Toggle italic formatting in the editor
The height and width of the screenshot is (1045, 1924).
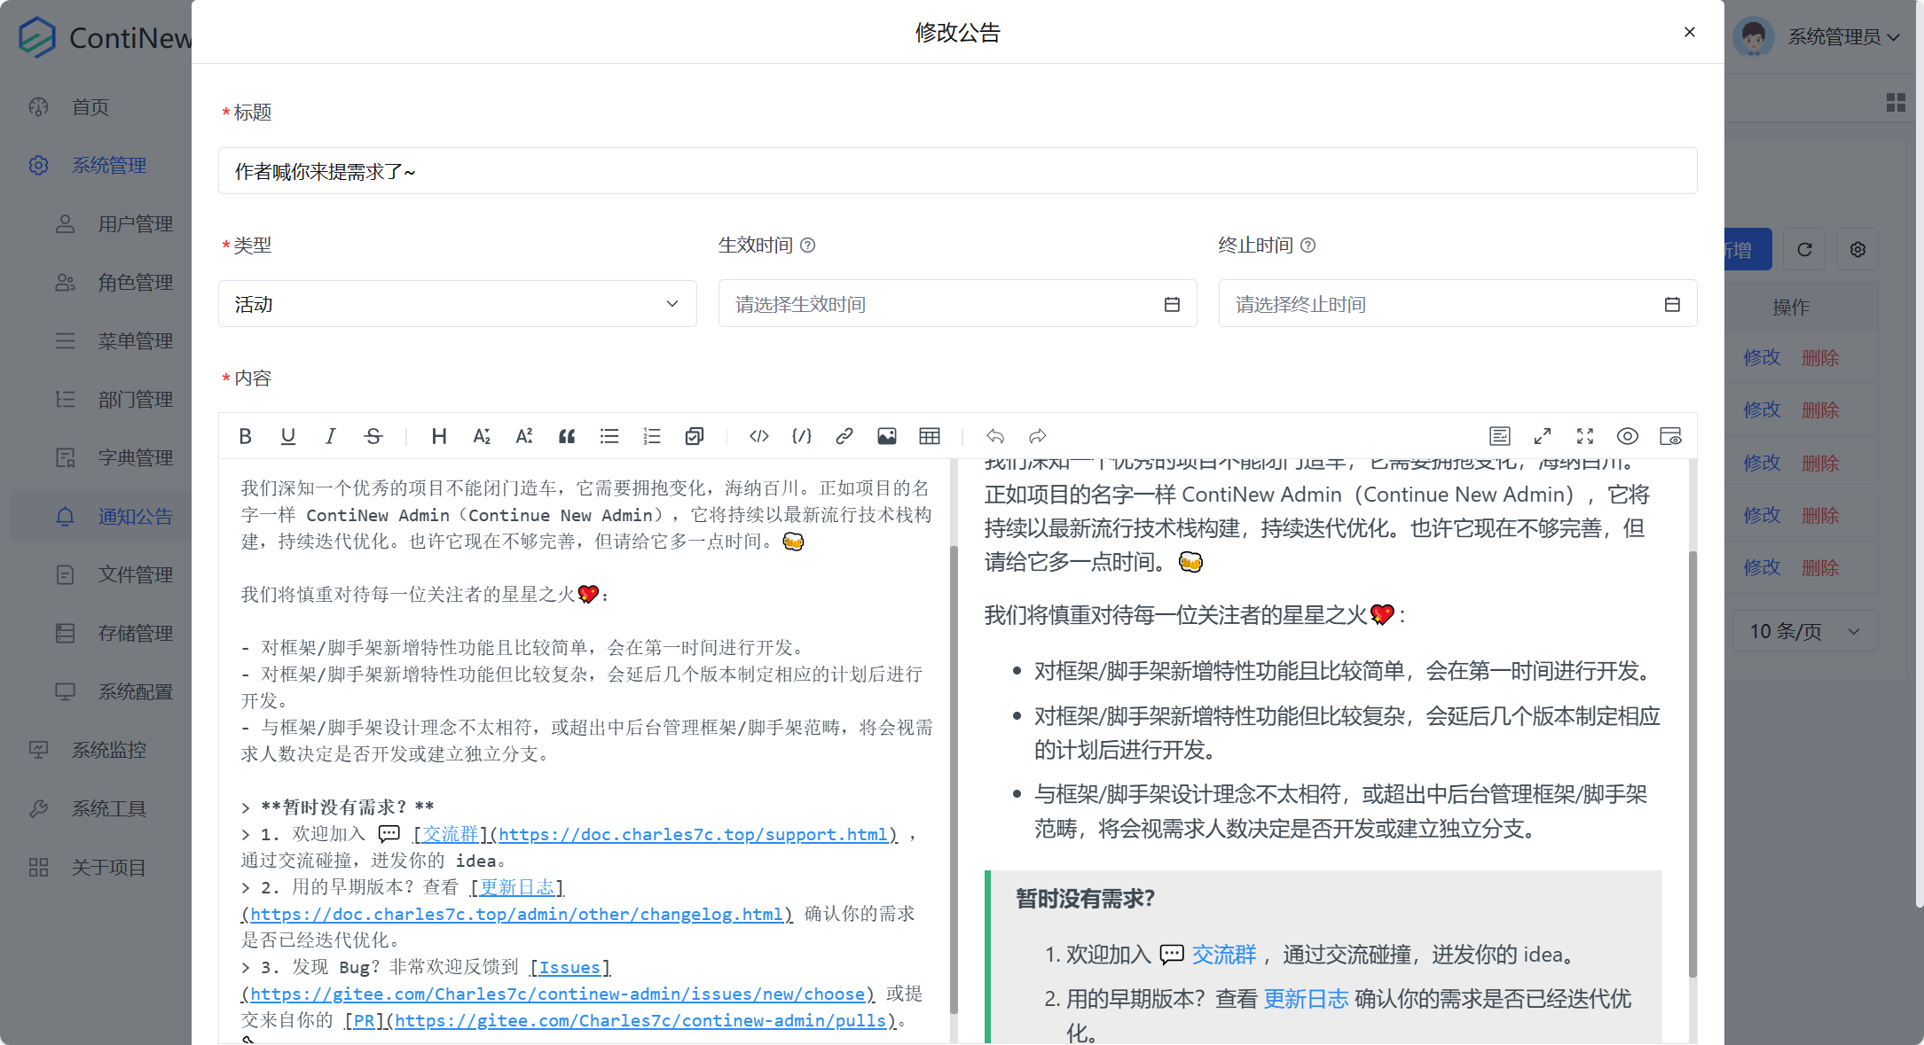[x=330, y=436]
